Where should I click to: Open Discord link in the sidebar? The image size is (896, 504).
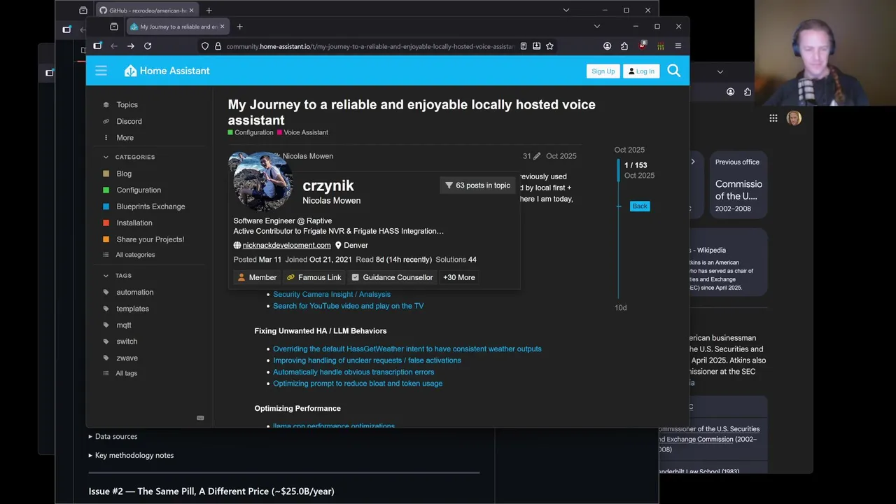coord(129,121)
